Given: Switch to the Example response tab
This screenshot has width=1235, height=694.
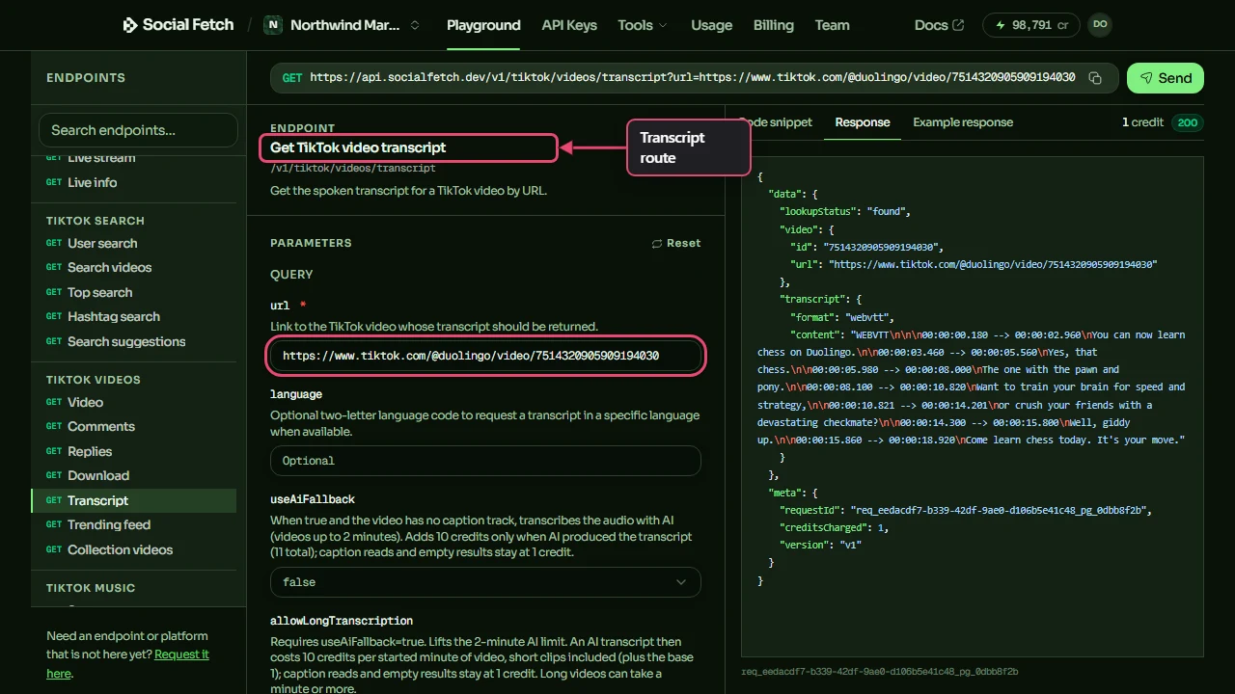Looking at the screenshot, I should point(963,122).
